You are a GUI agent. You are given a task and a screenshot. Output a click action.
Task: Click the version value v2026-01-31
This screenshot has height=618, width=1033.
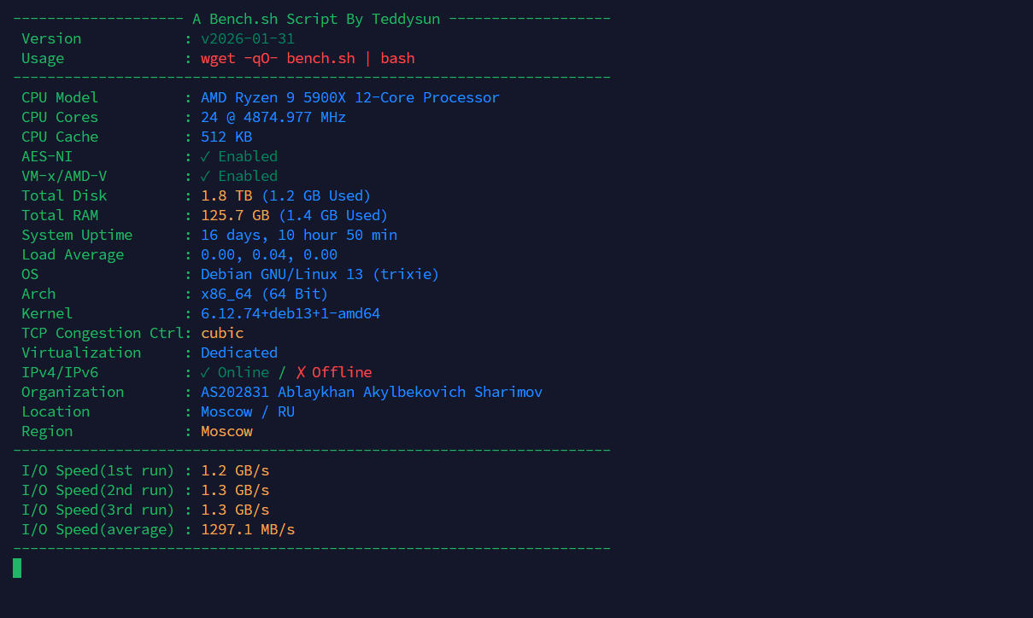pos(248,38)
